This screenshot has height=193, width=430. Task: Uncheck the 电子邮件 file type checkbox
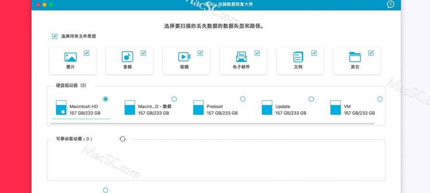[x=257, y=53]
